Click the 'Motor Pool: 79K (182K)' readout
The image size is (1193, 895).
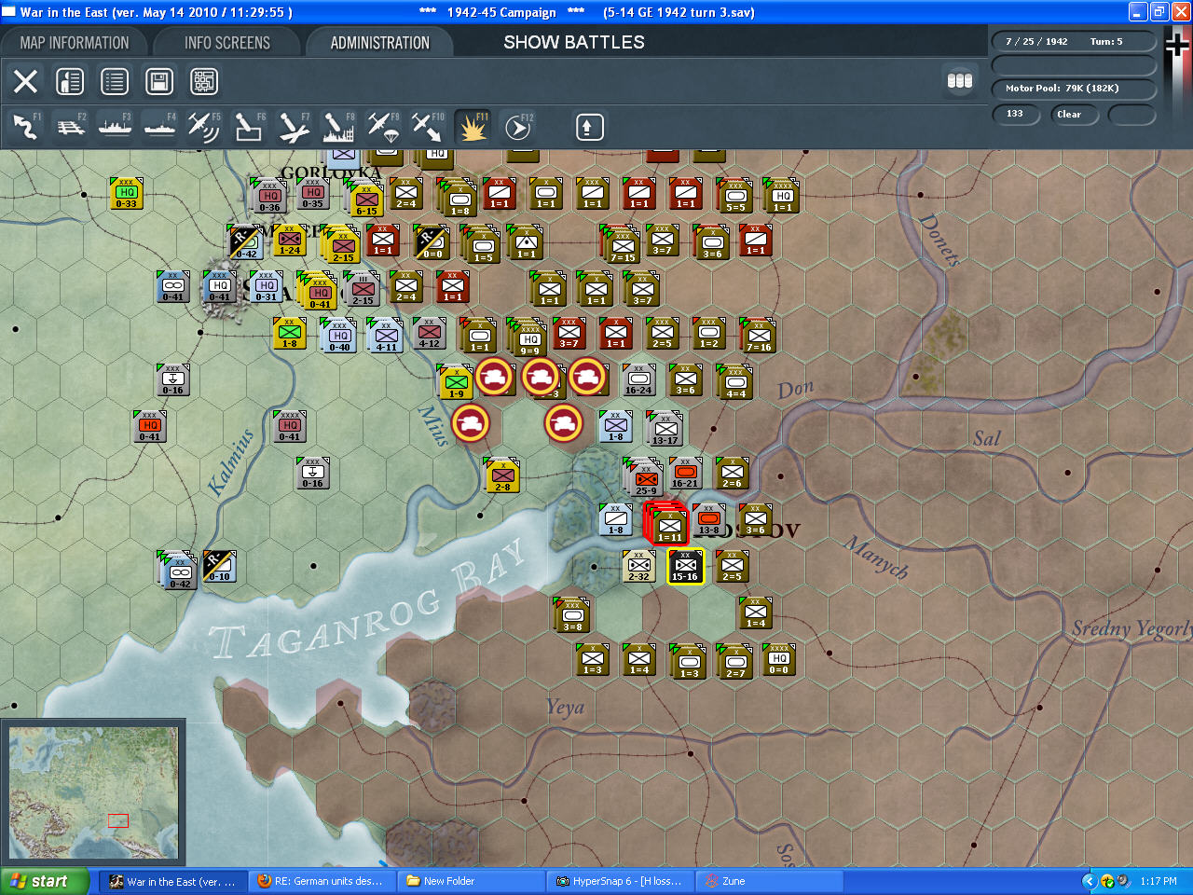[1073, 89]
